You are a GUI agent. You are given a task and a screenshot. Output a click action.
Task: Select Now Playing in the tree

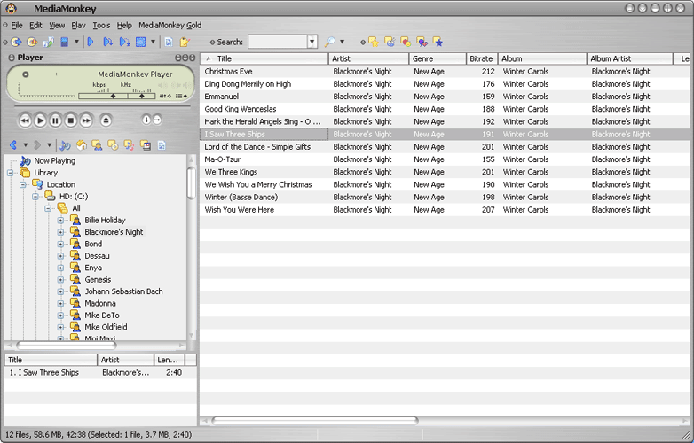coord(55,160)
